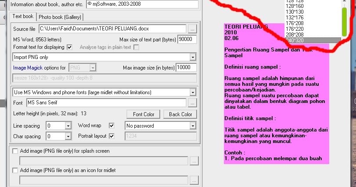Open the Line spacing dropdown
Viewport: 356px width, 187px height.
[59, 126]
